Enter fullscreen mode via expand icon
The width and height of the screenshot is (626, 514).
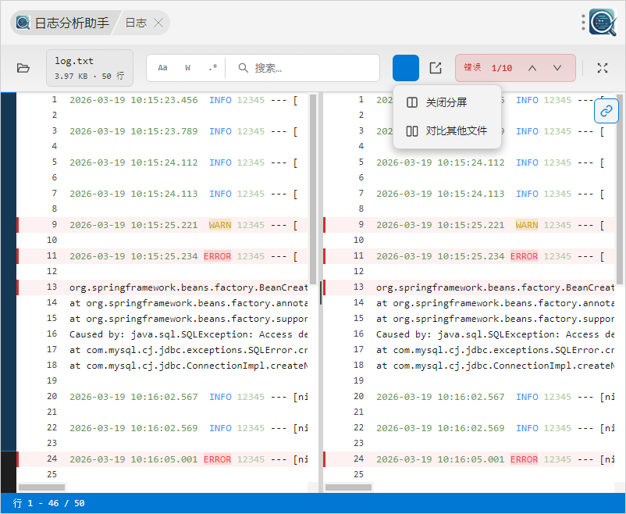pyautogui.click(x=603, y=68)
